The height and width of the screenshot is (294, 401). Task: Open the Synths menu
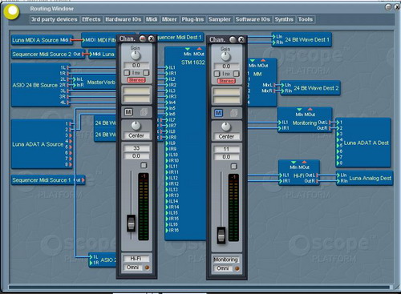pos(284,19)
